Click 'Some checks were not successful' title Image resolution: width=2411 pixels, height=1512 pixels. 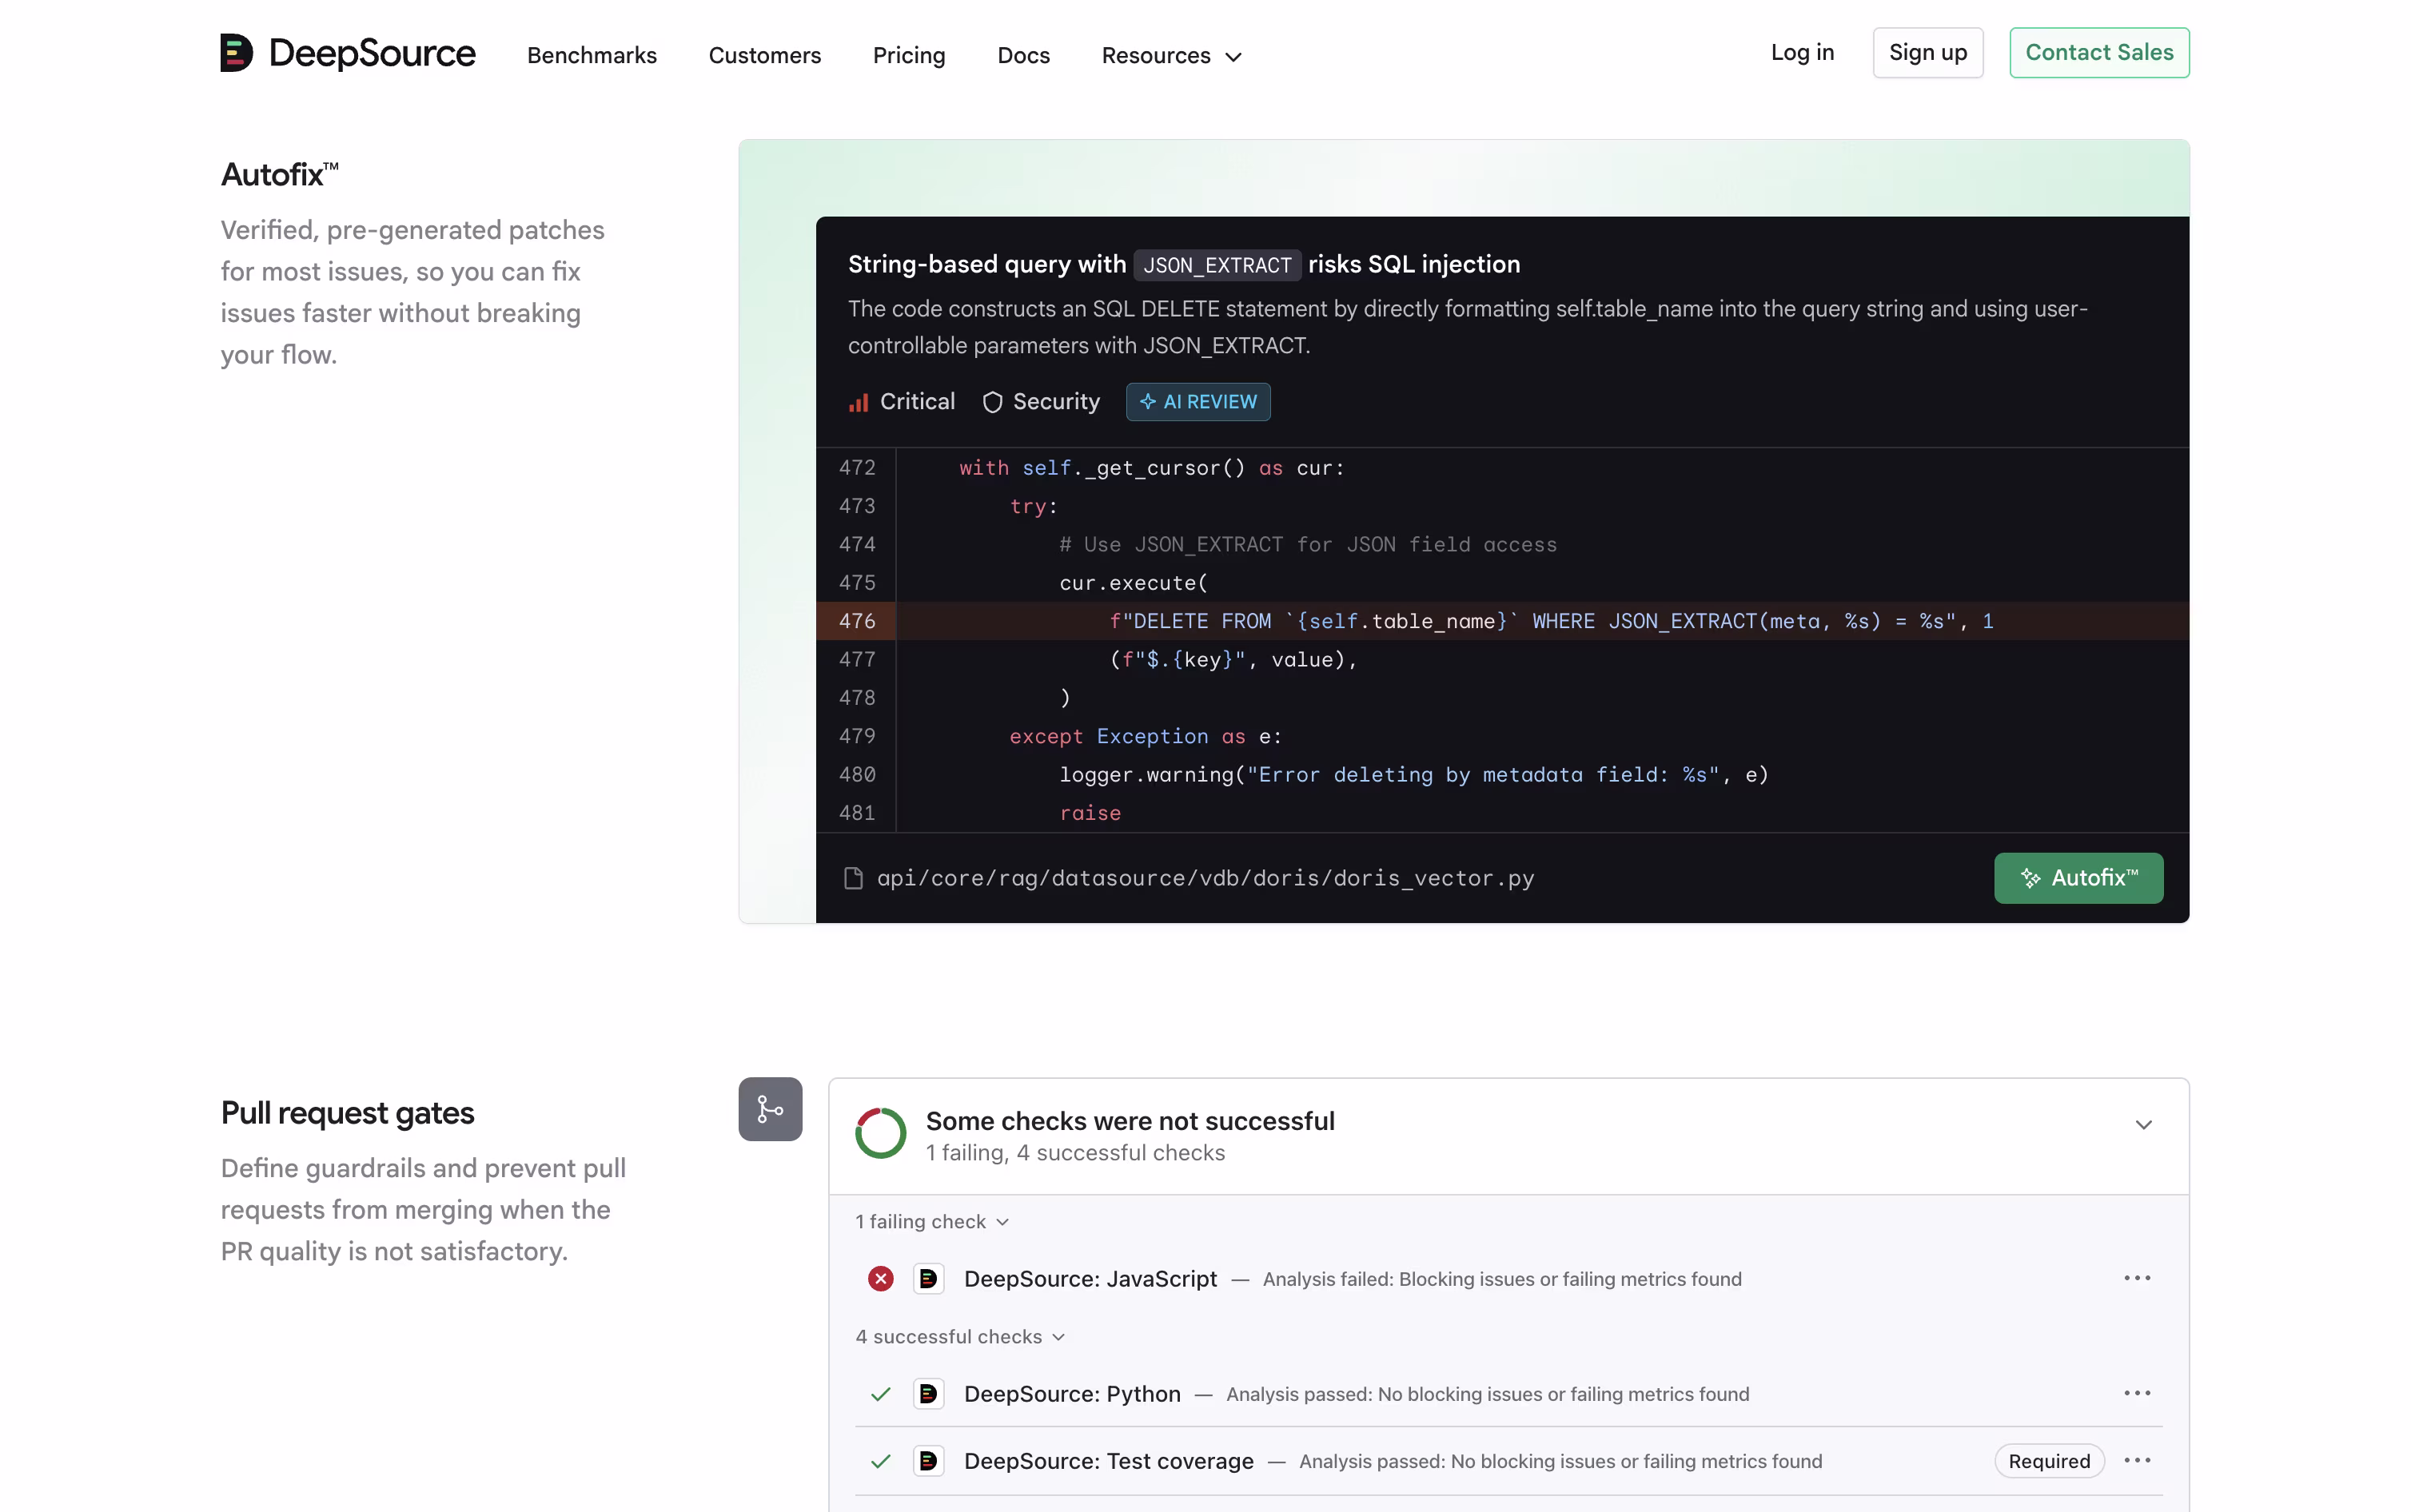1129,1120
